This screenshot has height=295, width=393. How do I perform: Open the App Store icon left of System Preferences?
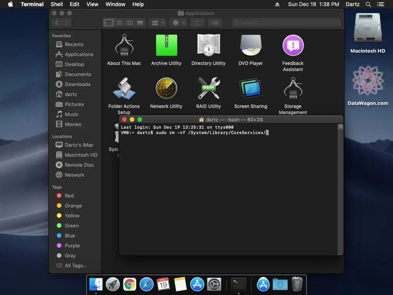click(x=197, y=285)
